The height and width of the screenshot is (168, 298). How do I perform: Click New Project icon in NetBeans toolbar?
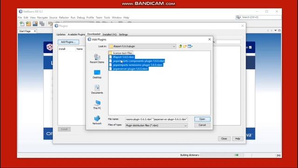(x=28, y=24)
